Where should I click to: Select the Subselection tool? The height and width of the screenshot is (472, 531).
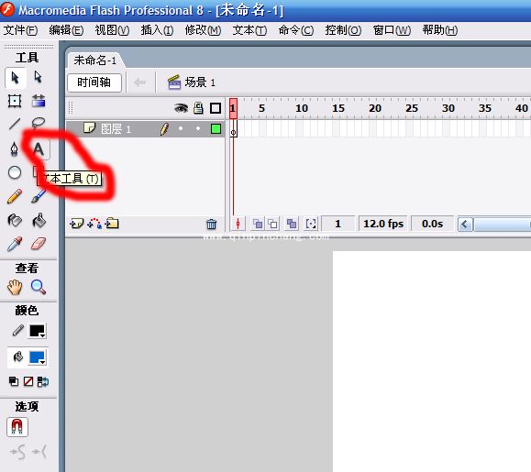coord(39,77)
